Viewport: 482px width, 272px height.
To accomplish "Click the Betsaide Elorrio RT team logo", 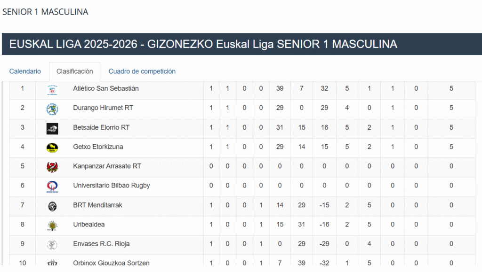I will point(52,128).
